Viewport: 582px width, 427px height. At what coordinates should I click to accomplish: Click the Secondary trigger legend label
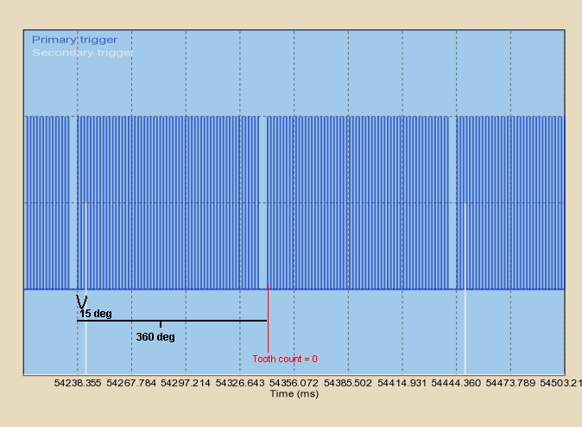tap(83, 53)
